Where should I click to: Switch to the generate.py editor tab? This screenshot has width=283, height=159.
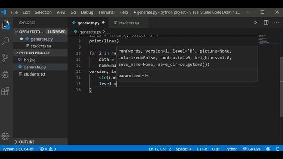(88, 23)
